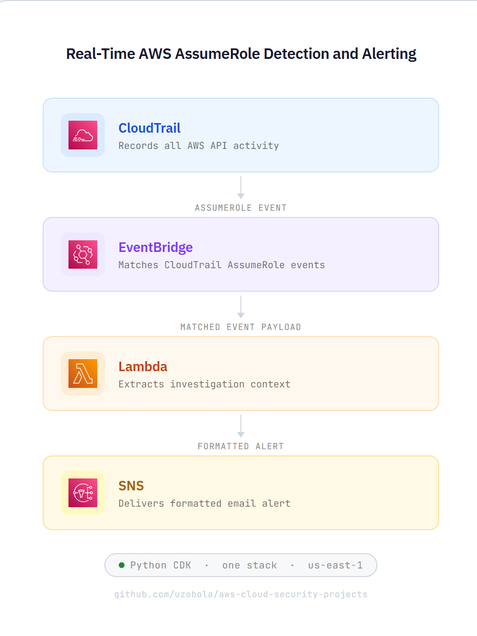Click the Lambda function icon
Screen dimensions: 477x636
point(83,374)
